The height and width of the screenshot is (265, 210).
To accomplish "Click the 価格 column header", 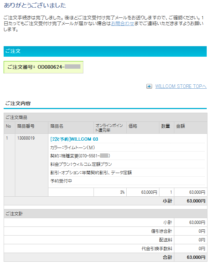I will click(143, 128).
